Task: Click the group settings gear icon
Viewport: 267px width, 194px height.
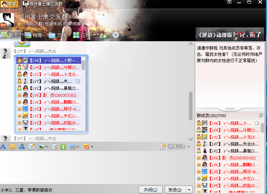Action: point(115,35)
